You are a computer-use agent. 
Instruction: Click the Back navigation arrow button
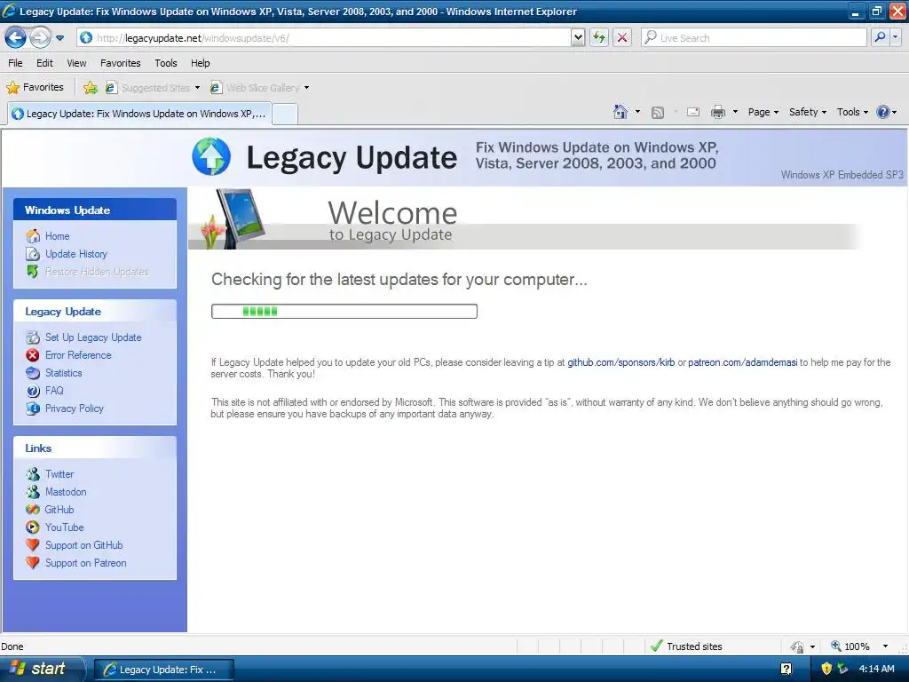[16, 37]
